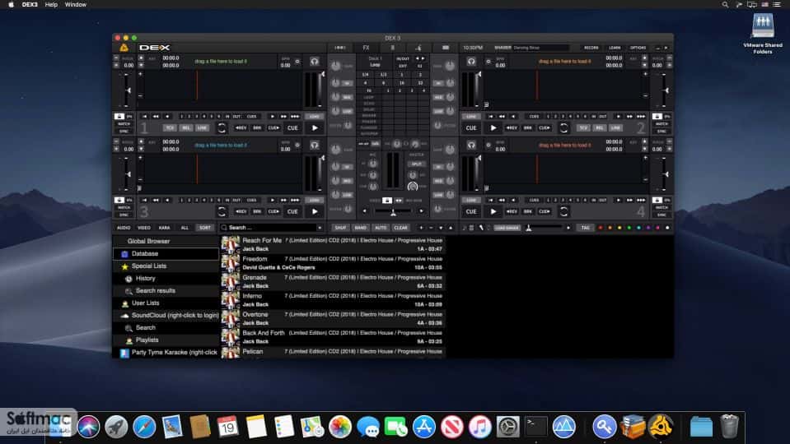Open the mixer tab in center panel
The image size is (790, 444).
click(340, 48)
